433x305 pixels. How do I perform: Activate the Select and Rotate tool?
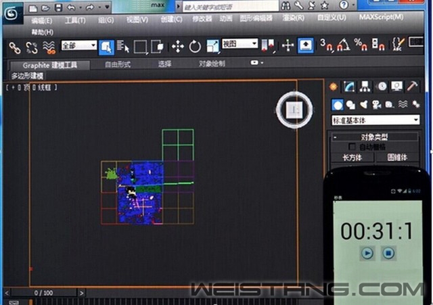click(x=195, y=46)
